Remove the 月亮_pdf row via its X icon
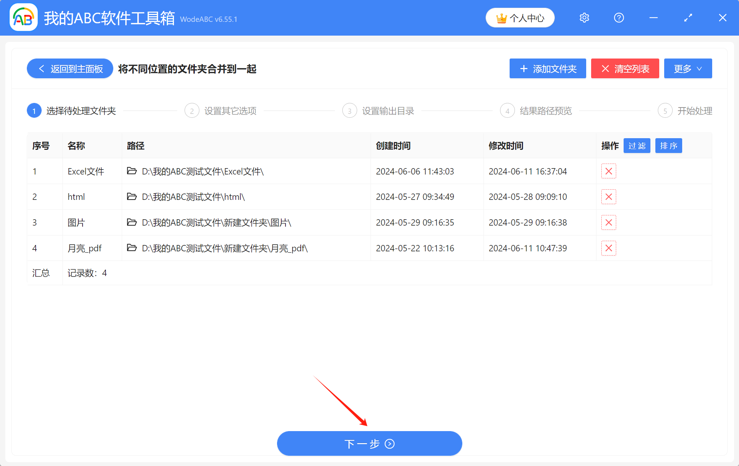 pyautogui.click(x=608, y=248)
